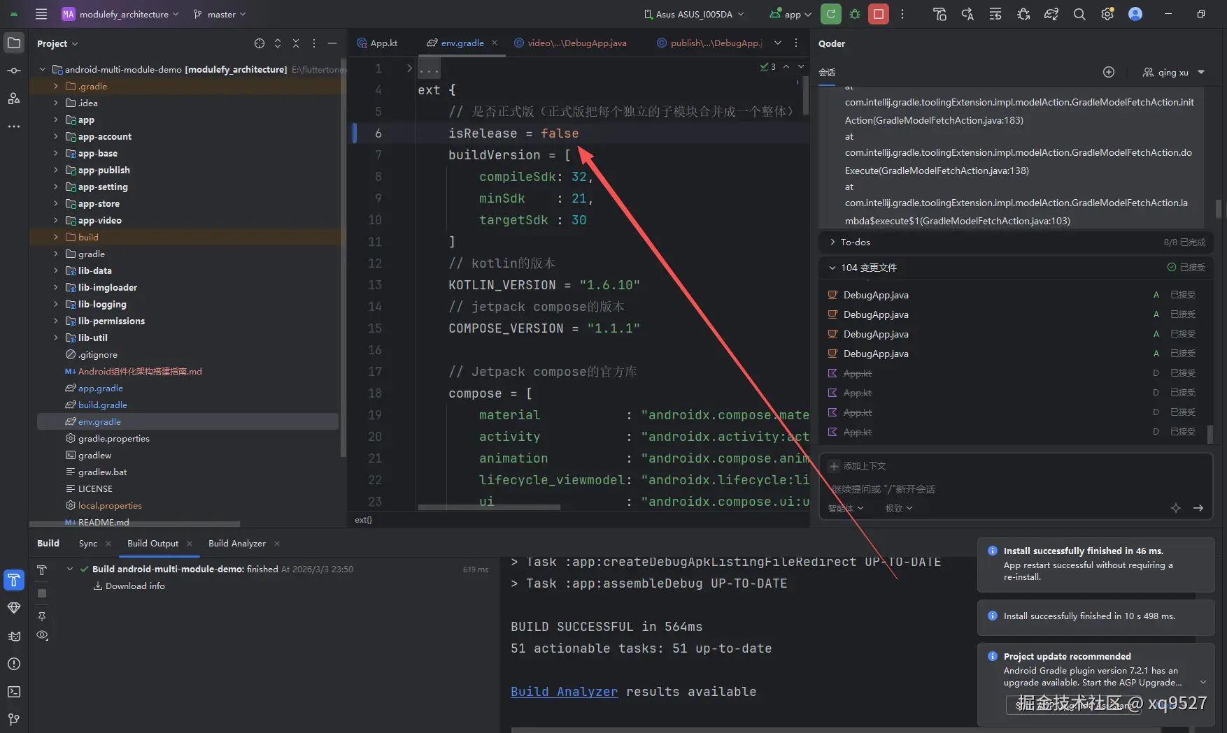
Task: Toggle the main hamburger menu
Action: (x=41, y=14)
